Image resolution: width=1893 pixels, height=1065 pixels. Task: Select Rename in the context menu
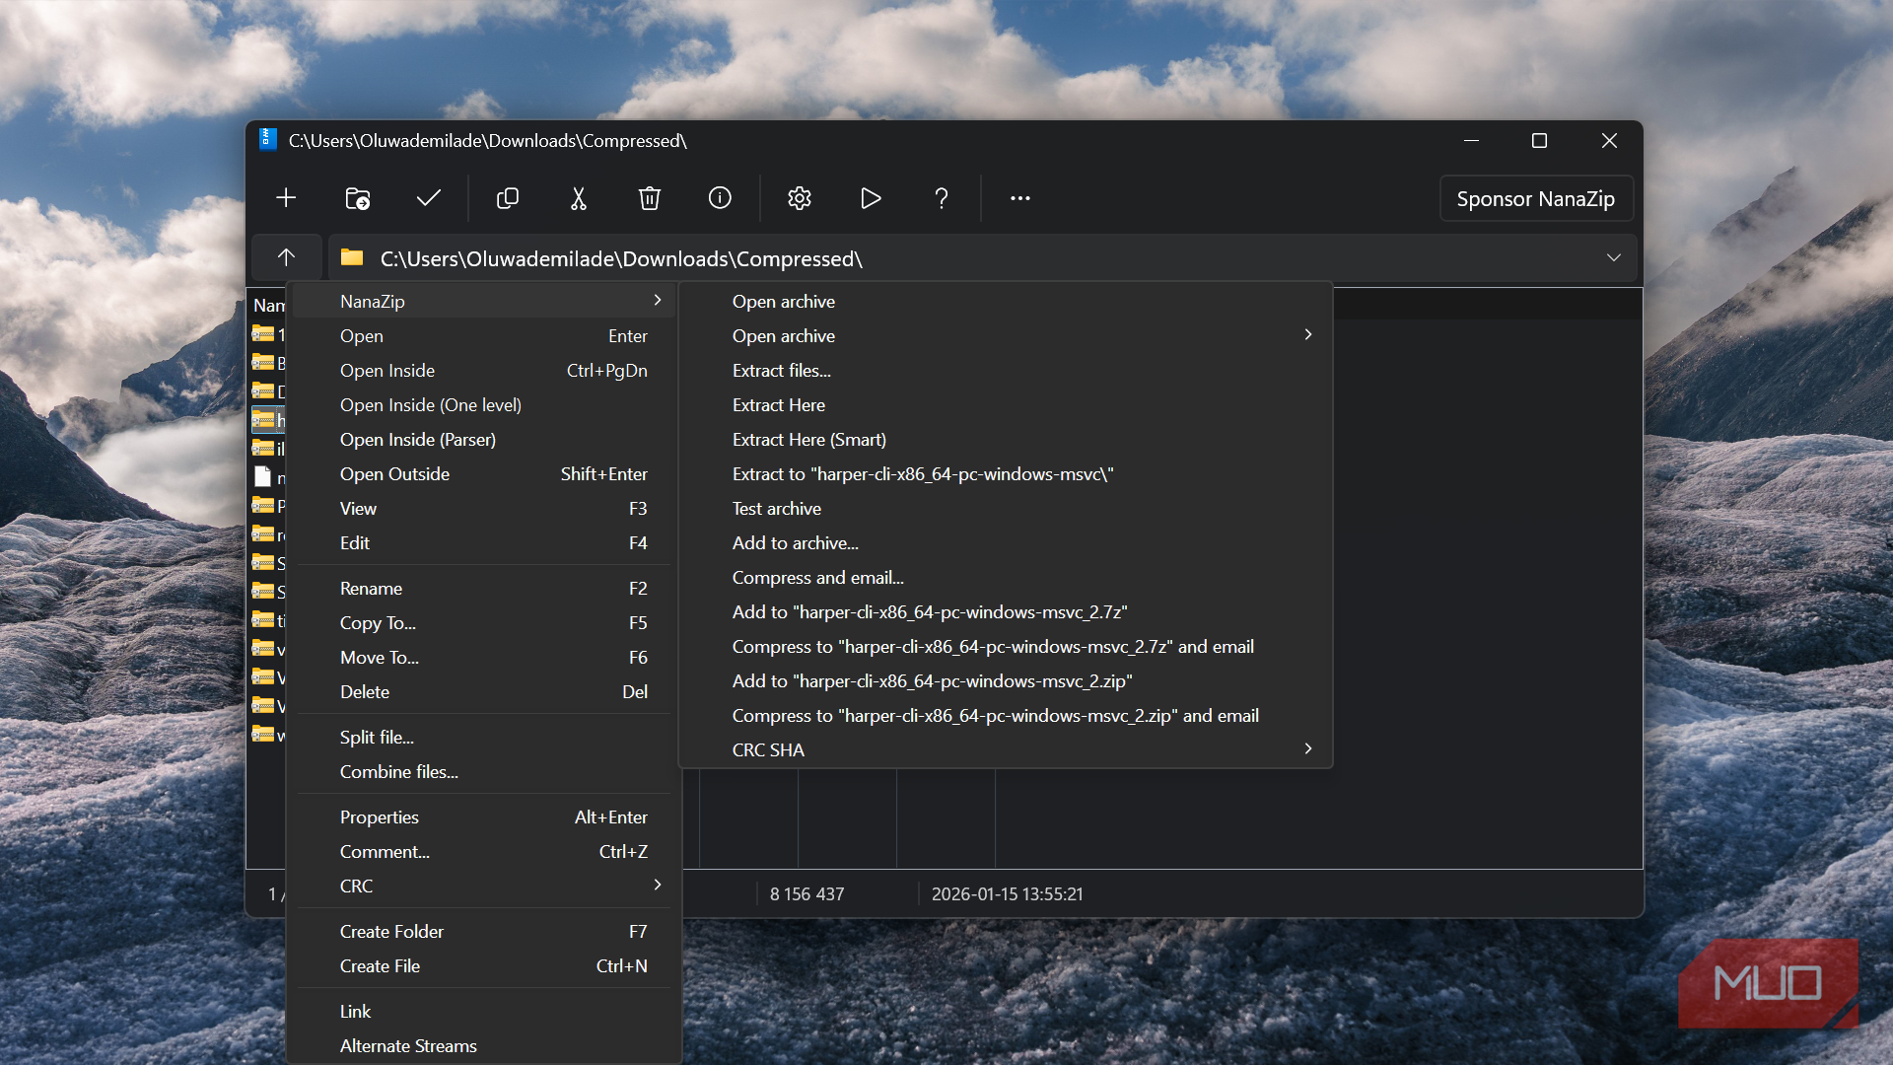(x=484, y=589)
